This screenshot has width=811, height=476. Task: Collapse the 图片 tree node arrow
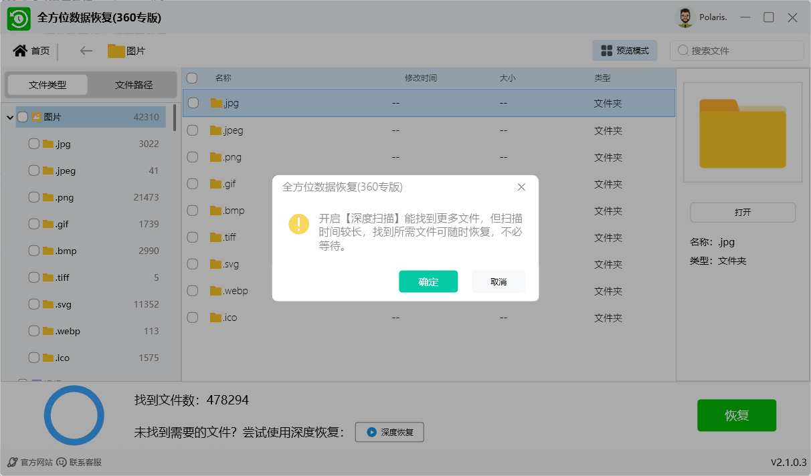coord(10,118)
